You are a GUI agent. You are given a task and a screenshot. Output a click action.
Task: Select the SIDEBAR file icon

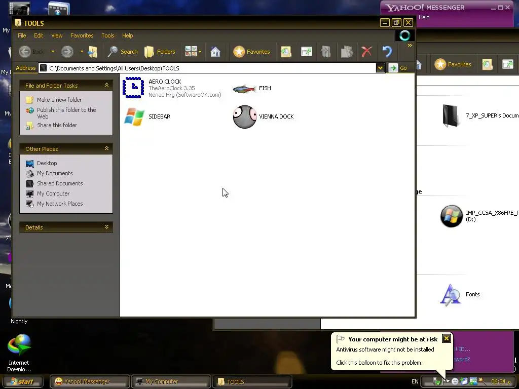click(134, 117)
